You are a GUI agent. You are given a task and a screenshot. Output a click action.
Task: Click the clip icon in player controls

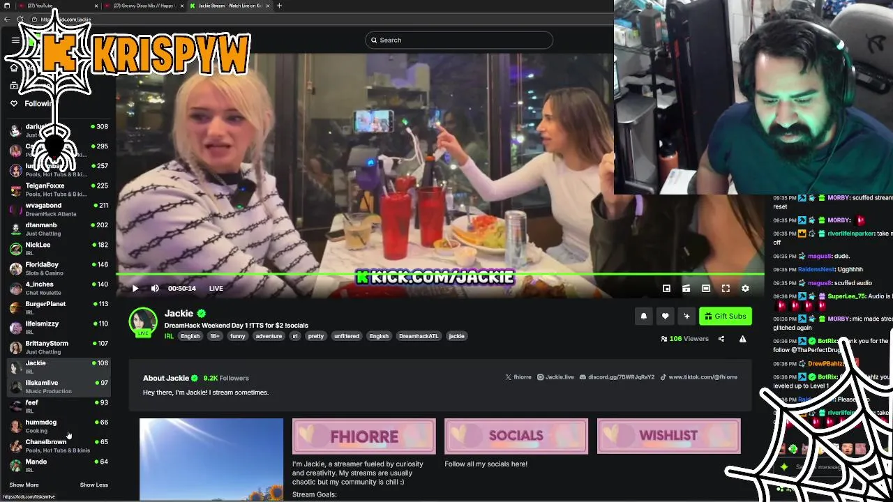(686, 289)
